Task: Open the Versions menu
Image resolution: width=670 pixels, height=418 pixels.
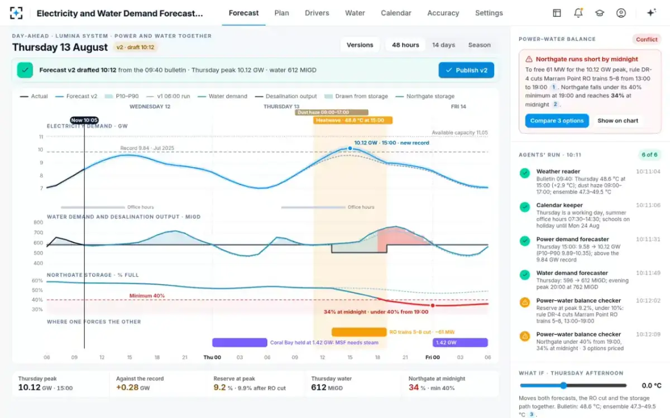Action: pyautogui.click(x=360, y=45)
